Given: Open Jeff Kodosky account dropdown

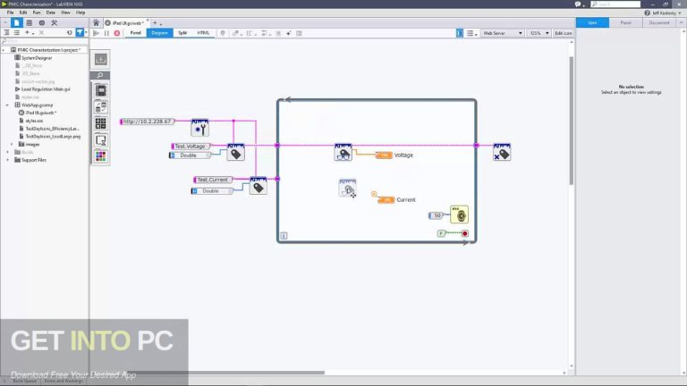Looking at the screenshot, I should (666, 13).
